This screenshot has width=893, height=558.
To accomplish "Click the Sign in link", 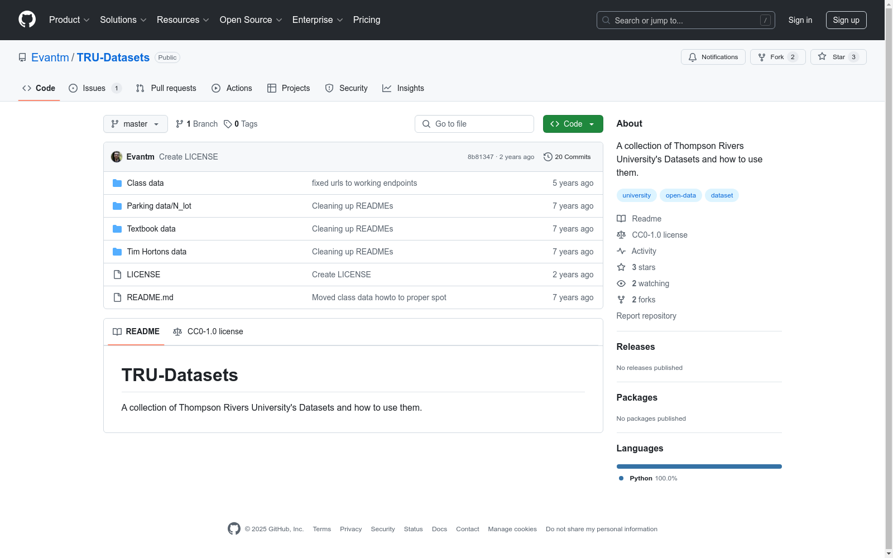I will [x=800, y=20].
